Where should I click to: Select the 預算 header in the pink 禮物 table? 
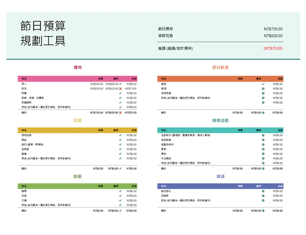(101, 79)
